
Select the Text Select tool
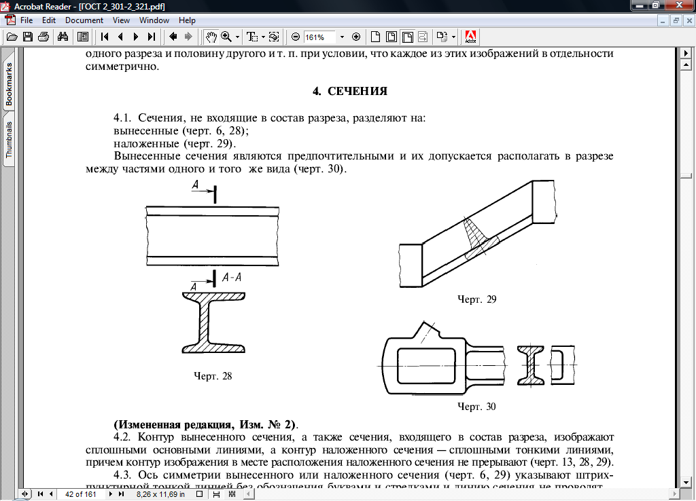pos(252,37)
